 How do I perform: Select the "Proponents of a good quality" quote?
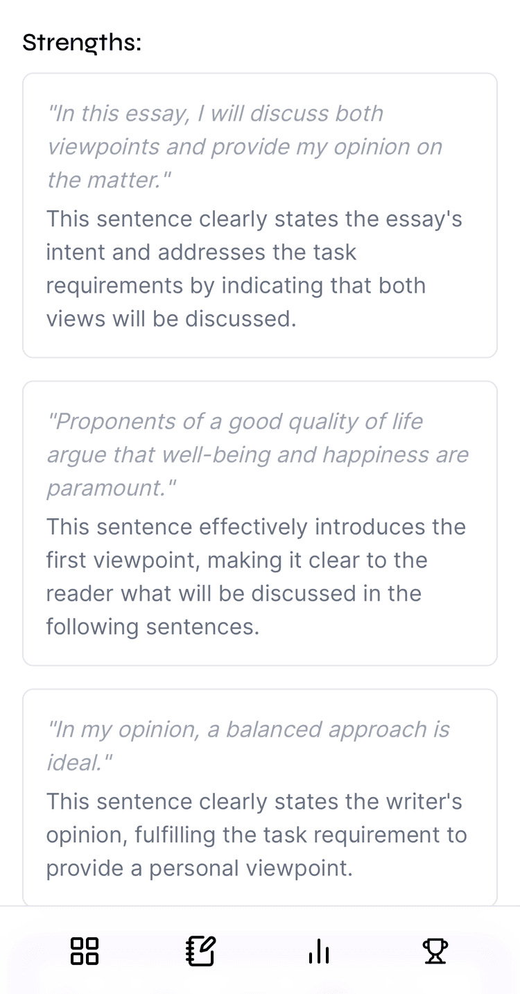point(234,422)
